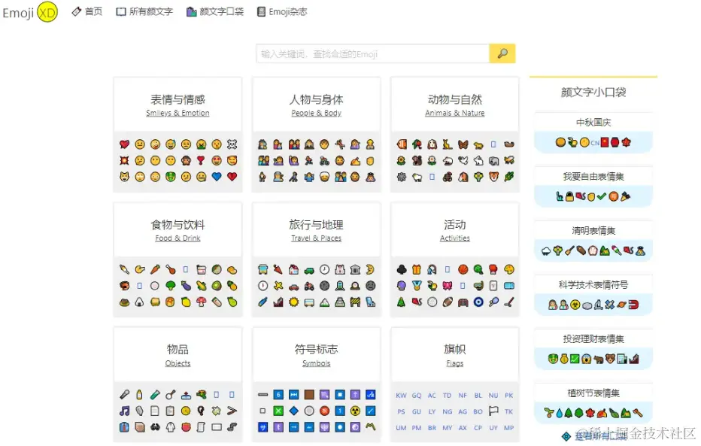
Task: Open the 首页 menu item
Action: pos(87,11)
